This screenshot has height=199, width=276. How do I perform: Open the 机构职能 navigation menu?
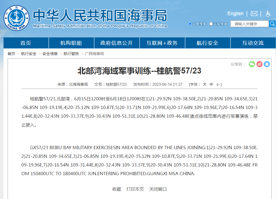point(71,43)
